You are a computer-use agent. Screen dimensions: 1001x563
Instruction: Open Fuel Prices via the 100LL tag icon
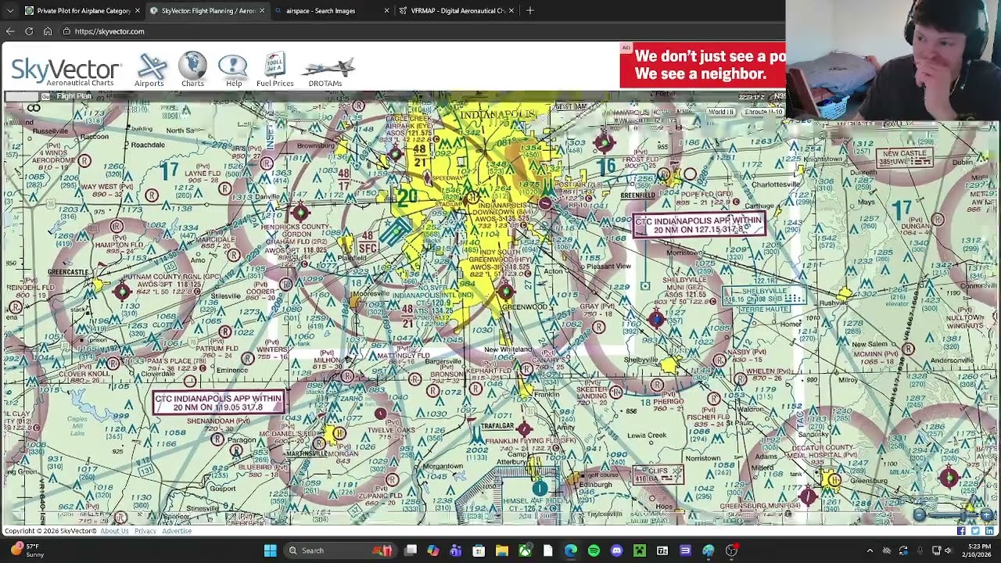coord(274,70)
